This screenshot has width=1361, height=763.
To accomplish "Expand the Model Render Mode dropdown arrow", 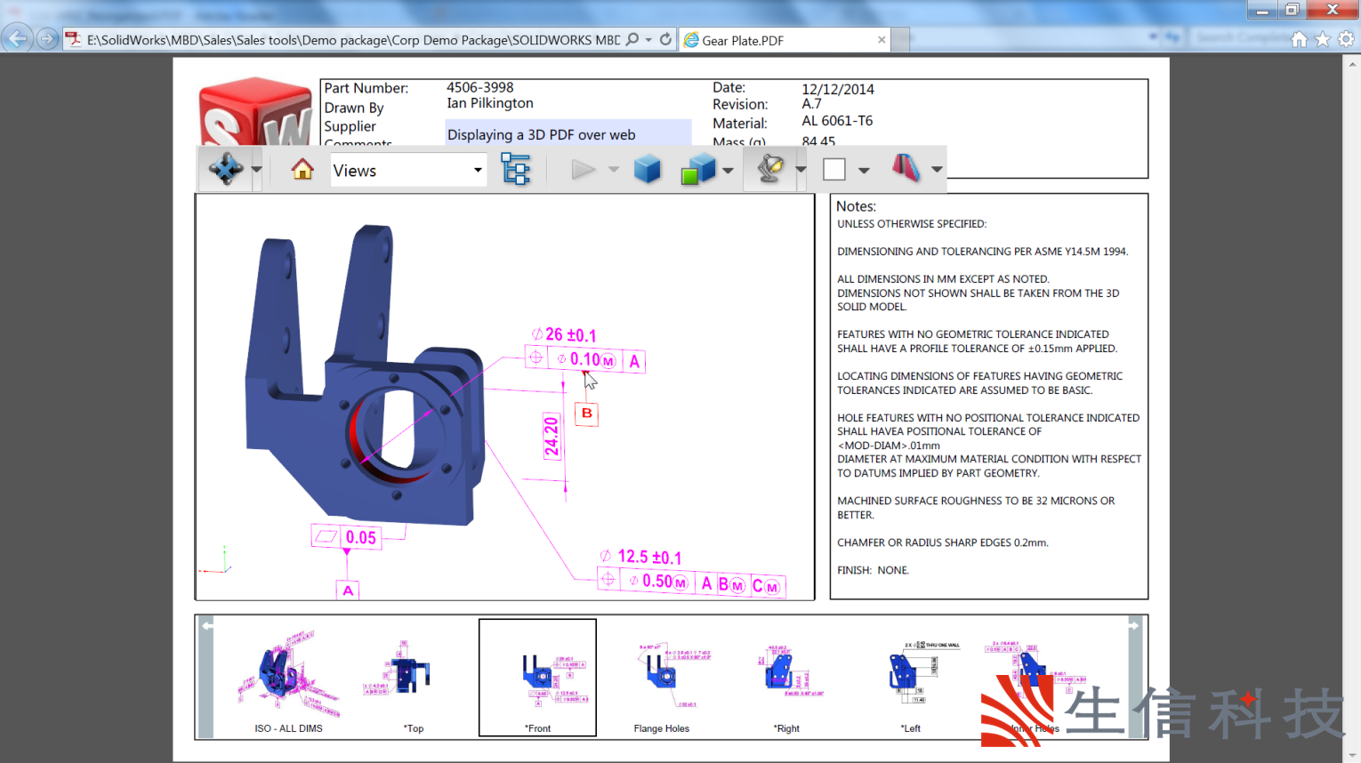I will (x=728, y=170).
